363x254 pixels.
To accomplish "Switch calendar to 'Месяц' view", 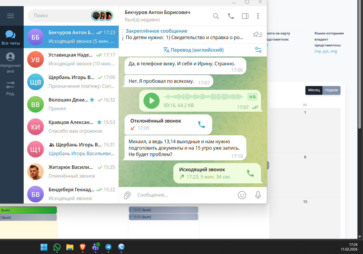I will tap(314, 90).
